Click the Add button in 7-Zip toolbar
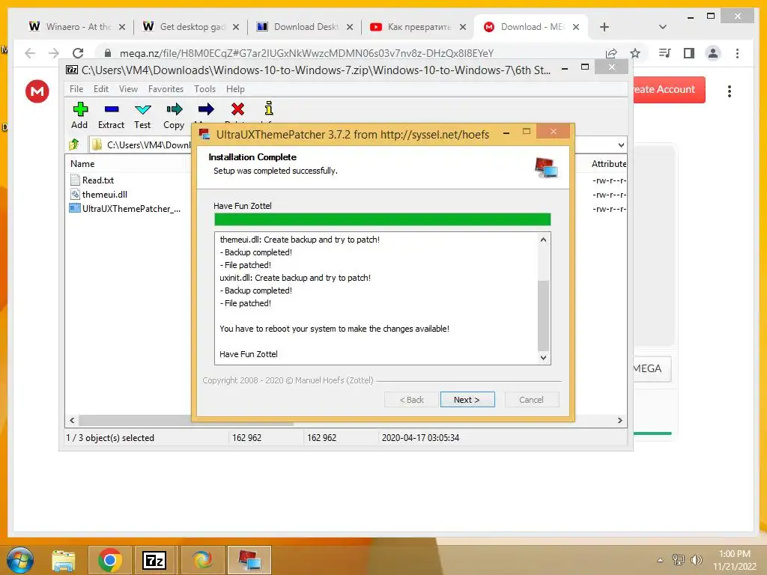767x575 pixels. tap(79, 115)
